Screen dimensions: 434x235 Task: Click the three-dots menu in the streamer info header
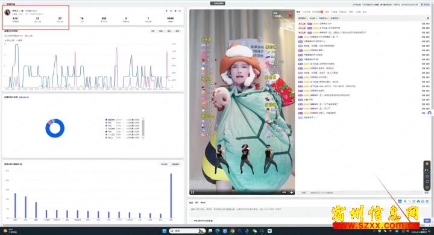180,11
